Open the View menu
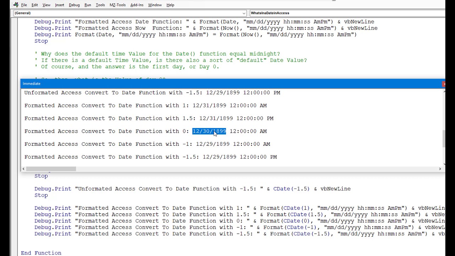The image size is (455, 256). tap(47, 5)
